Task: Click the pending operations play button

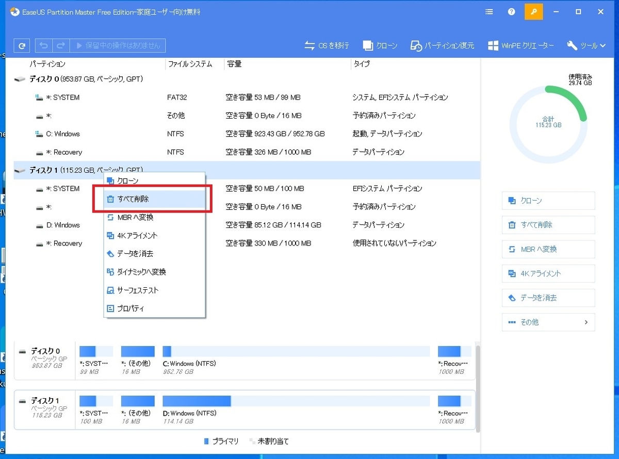Action: (x=118, y=45)
